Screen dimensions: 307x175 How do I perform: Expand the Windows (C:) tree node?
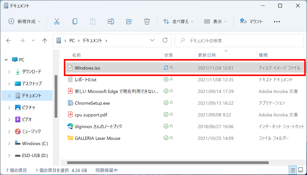9,144
